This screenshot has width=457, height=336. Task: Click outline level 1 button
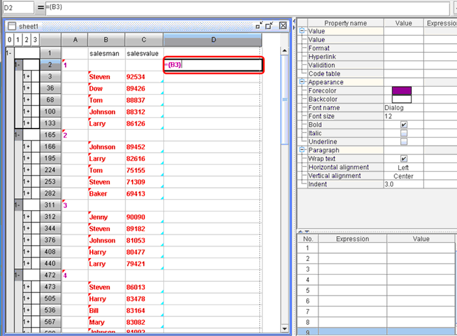click(x=18, y=40)
